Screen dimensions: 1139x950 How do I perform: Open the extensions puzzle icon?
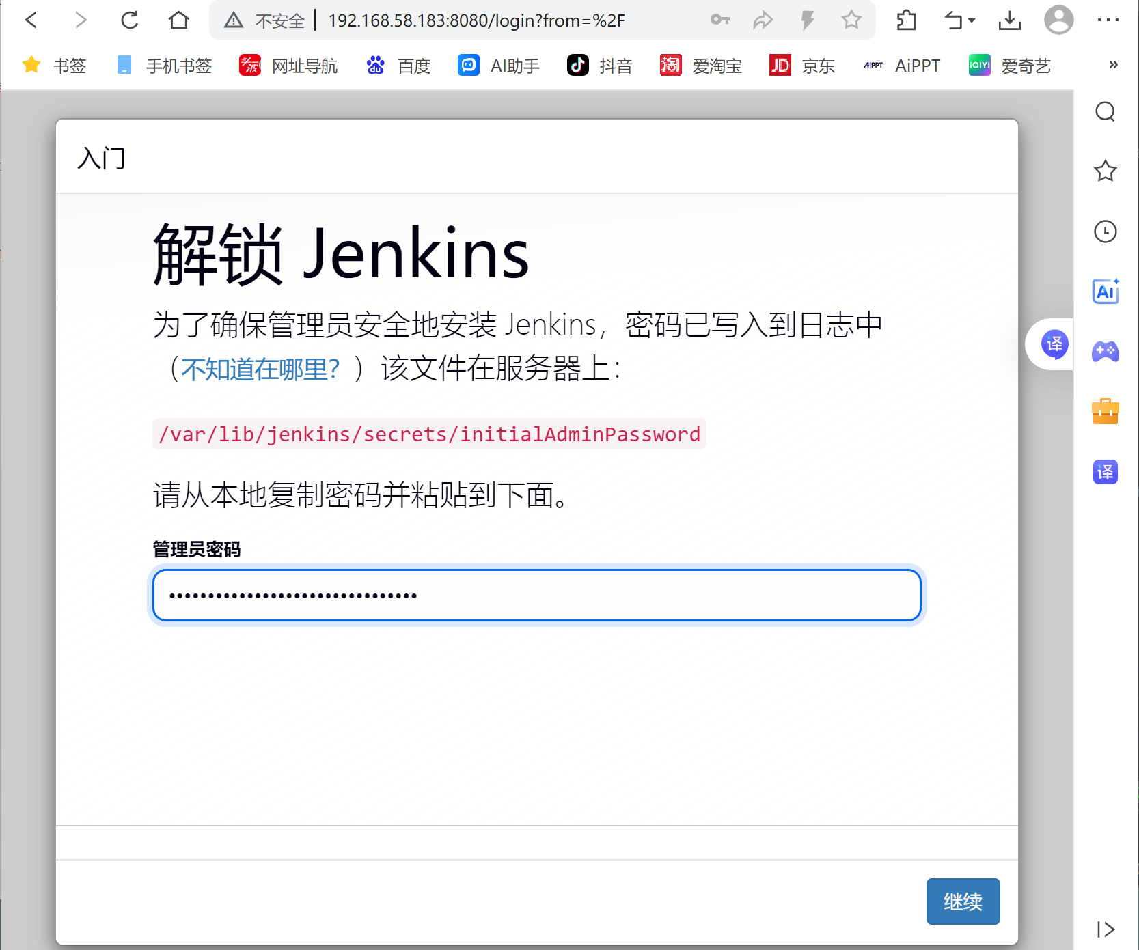click(x=906, y=20)
